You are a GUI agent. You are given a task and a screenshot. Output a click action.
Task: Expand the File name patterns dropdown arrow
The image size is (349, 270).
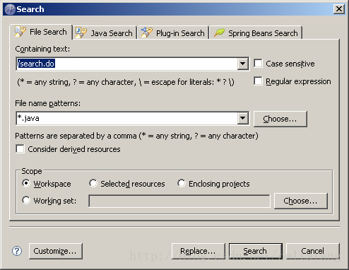click(x=242, y=118)
